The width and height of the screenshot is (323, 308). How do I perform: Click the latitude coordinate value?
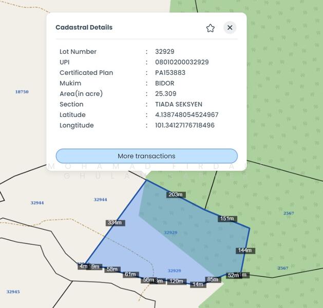tap(186, 115)
